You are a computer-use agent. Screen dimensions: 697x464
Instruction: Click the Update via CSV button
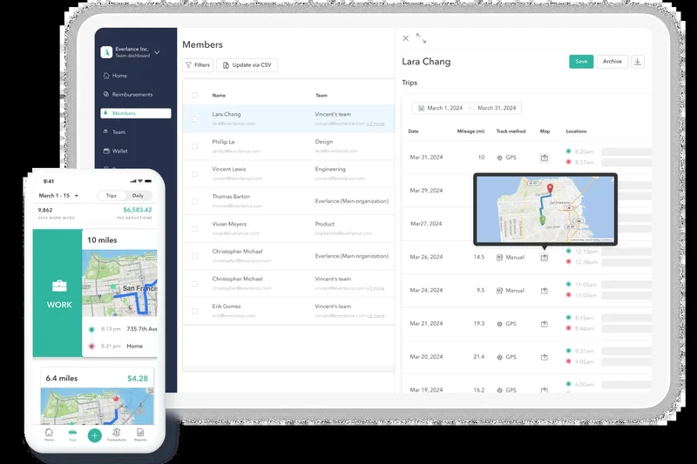[x=247, y=65]
